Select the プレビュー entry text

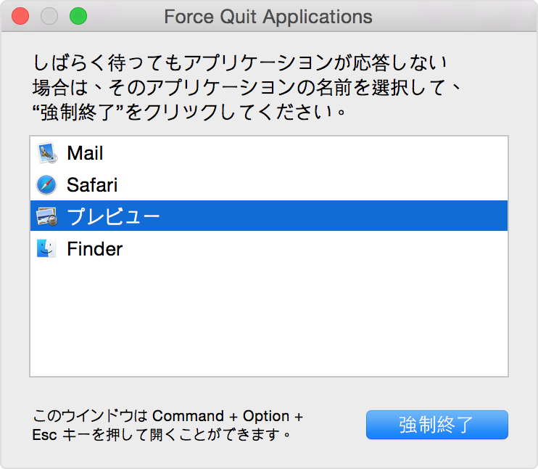click(x=113, y=217)
